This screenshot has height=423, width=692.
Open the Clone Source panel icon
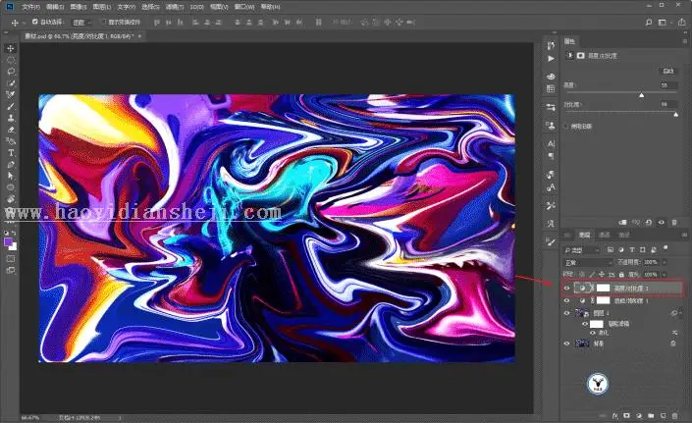[x=551, y=126]
